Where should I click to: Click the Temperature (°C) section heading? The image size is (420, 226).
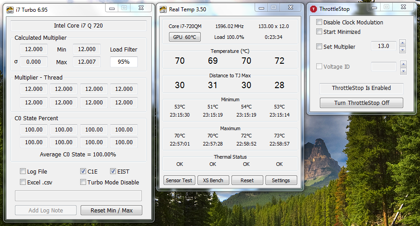[230, 51]
